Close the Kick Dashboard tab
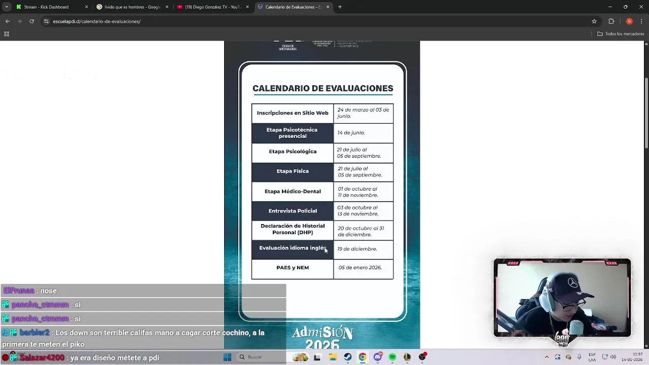The width and height of the screenshot is (649, 365). [x=86, y=7]
